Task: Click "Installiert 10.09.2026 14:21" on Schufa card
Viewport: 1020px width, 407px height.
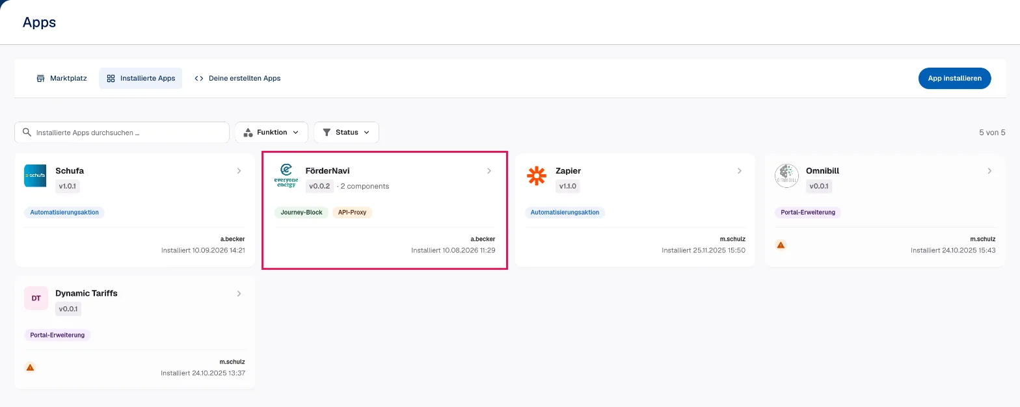Action: pyautogui.click(x=203, y=250)
